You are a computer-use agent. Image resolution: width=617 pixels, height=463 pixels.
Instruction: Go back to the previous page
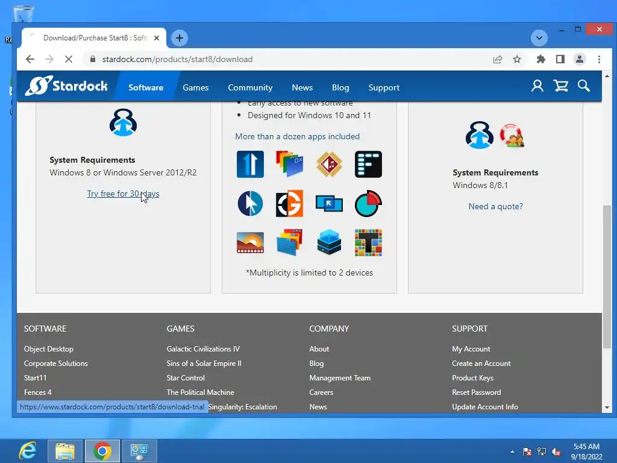click(30, 59)
